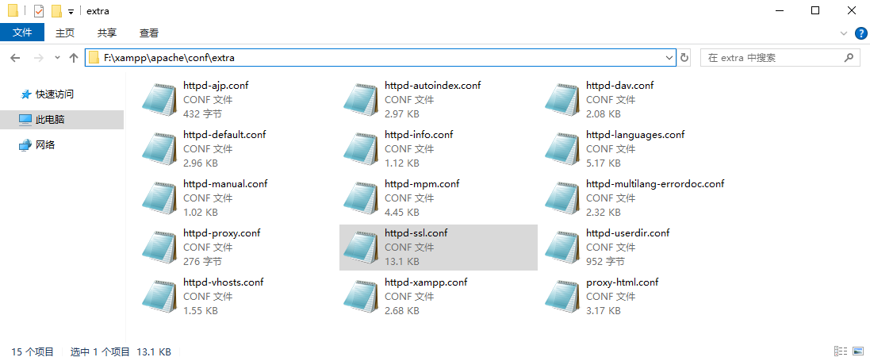This screenshot has width=870, height=361.
Task: Click the search magnifier icon
Action: [849, 57]
